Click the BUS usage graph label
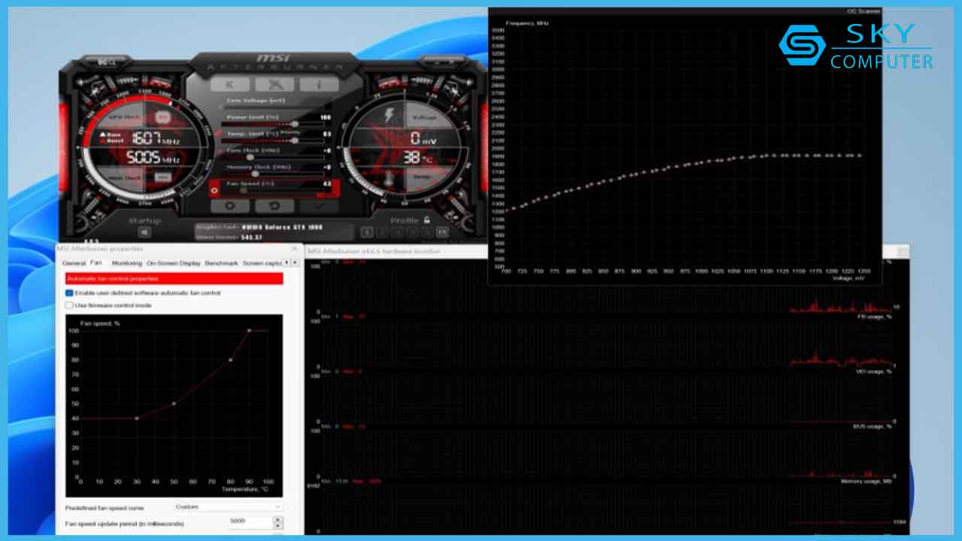The image size is (962, 541). (873, 426)
